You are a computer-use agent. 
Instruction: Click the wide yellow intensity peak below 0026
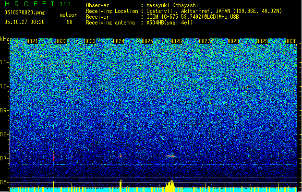coord(170,186)
